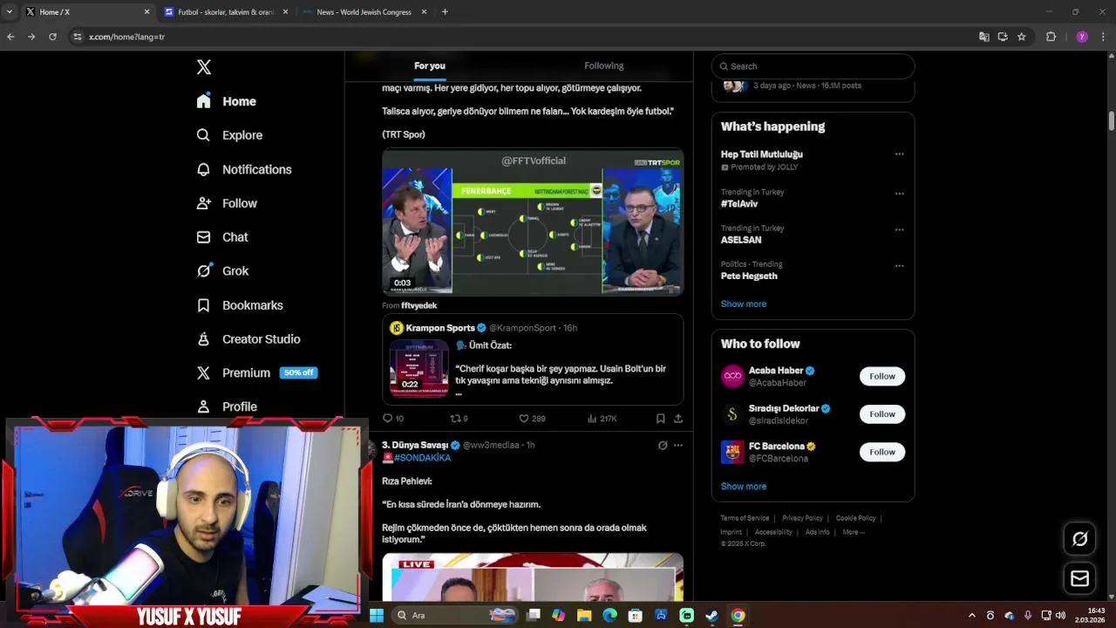Bookmark the Fenerbahçe post

660,419
